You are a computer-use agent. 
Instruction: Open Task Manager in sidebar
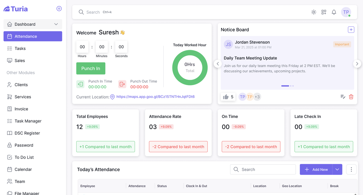[x=28, y=121]
